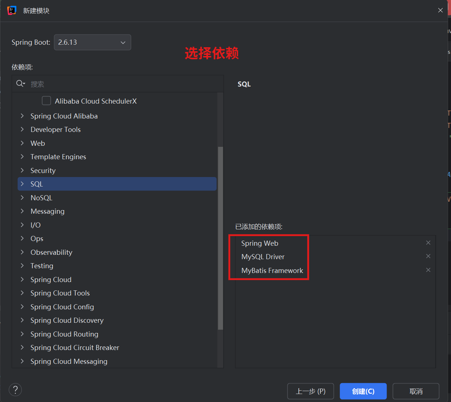Viewport: 451px width, 402px height.
Task: Close the 新建模块 dialog
Action: point(440,10)
